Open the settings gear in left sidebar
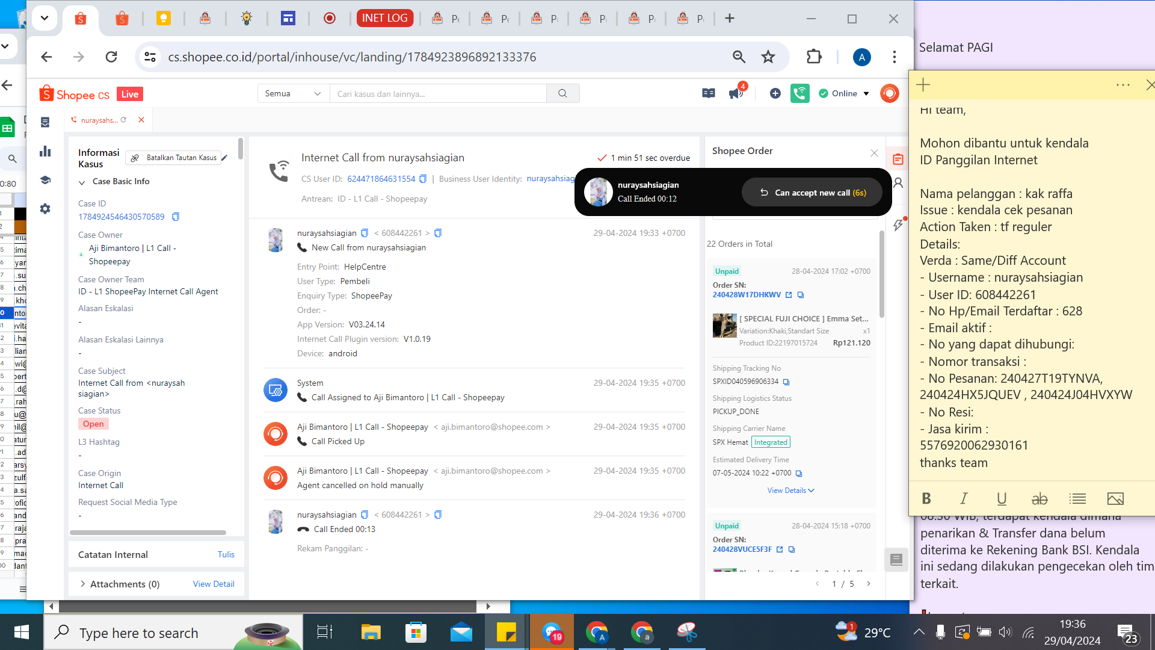Viewport: 1155px width, 650px height. pos(45,209)
